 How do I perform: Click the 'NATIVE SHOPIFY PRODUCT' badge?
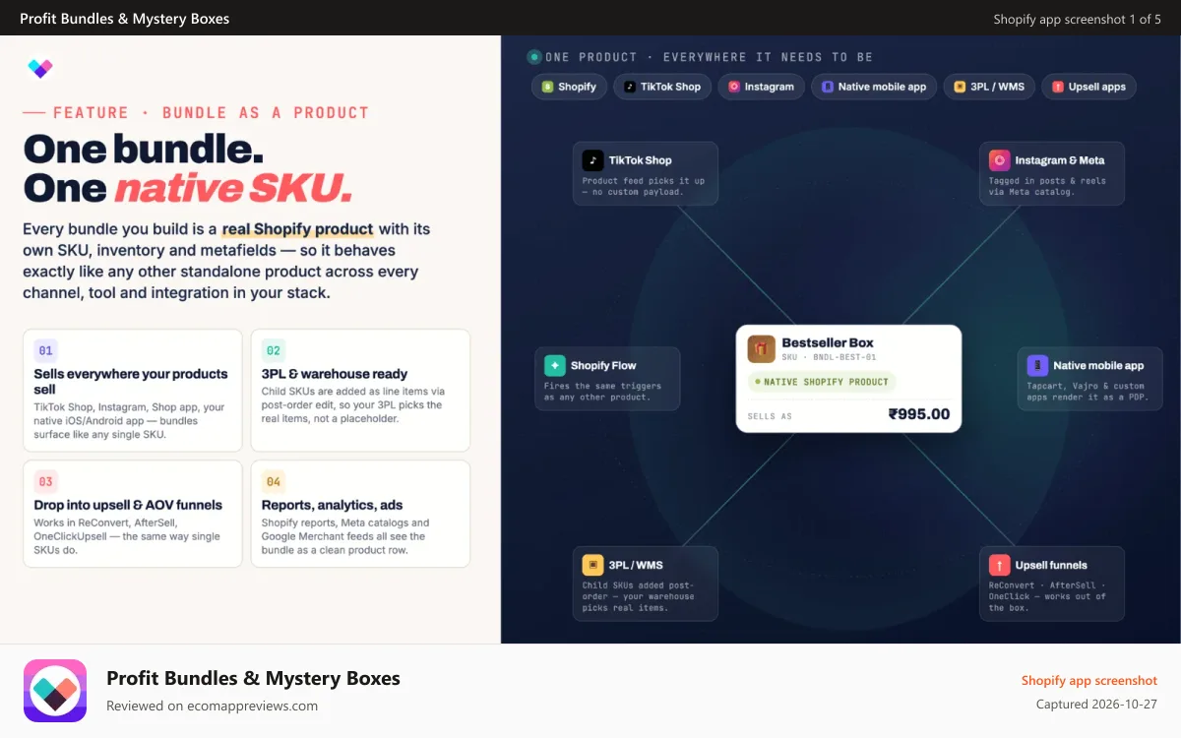click(821, 382)
